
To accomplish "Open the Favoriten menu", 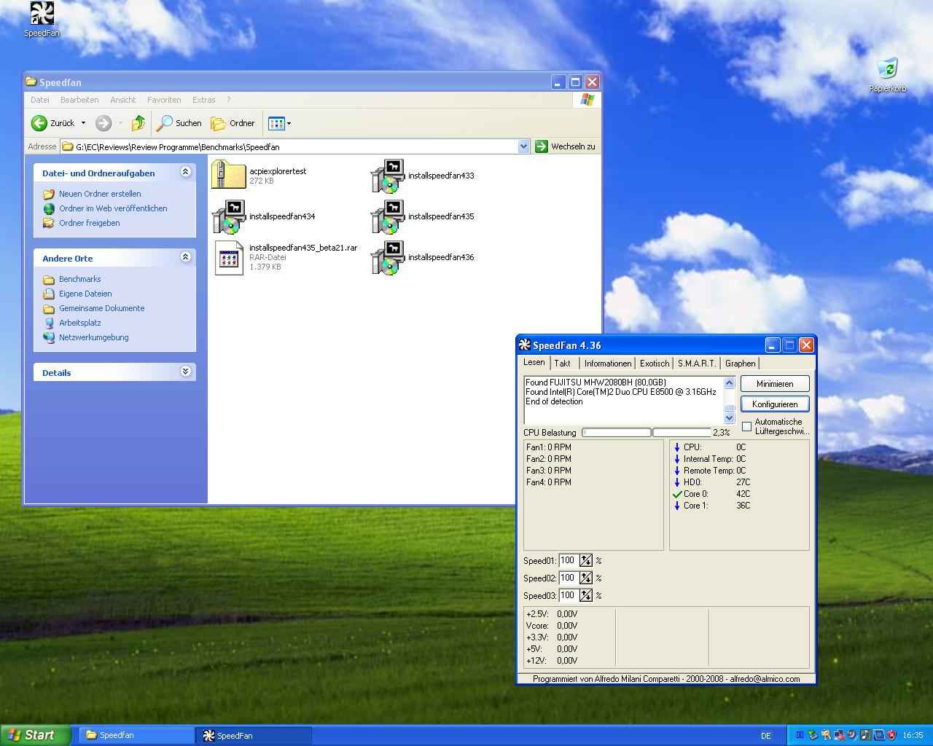I will tap(164, 100).
